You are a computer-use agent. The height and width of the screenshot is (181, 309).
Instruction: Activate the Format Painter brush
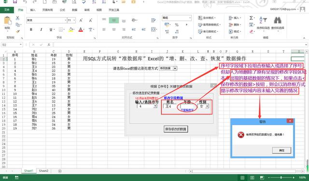point(18,31)
